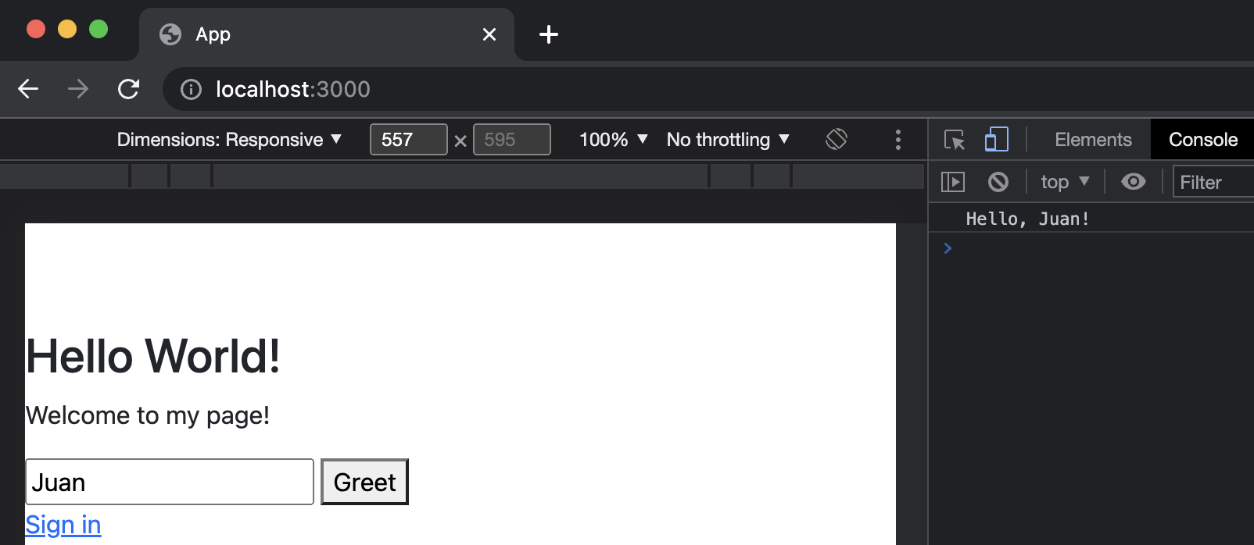Clear the console with the ban icon
Image resolution: width=1254 pixels, height=545 pixels.
click(998, 182)
